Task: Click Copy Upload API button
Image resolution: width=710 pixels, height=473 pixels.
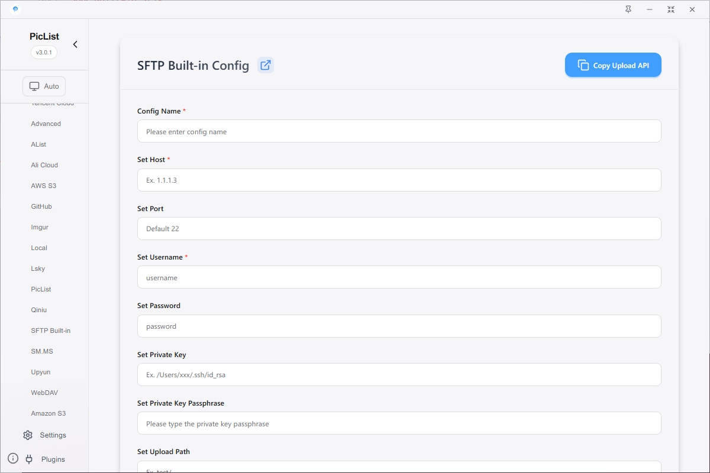Action: [x=613, y=65]
